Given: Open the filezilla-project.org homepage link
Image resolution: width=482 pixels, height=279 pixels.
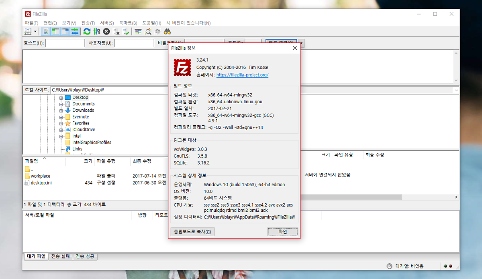Looking at the screenshot, I should (242, 75).
